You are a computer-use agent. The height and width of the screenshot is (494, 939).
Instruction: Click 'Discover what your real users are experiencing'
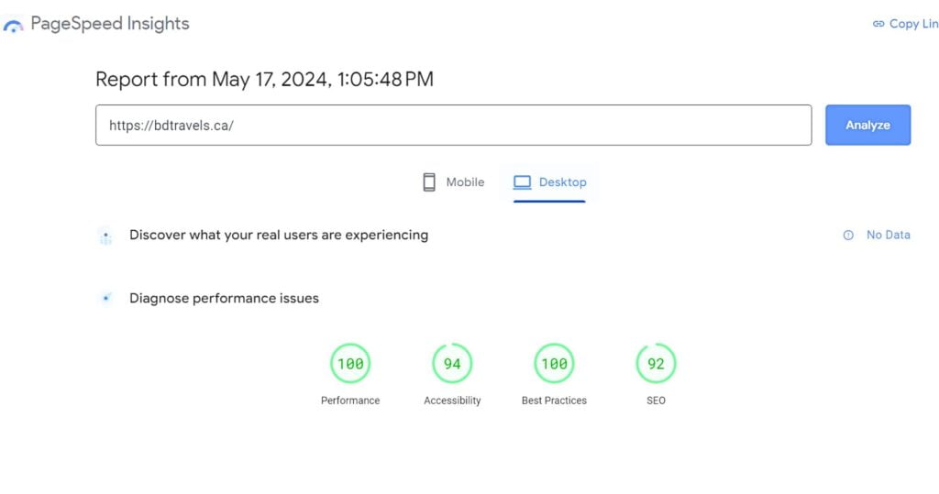tap(279, 235)
